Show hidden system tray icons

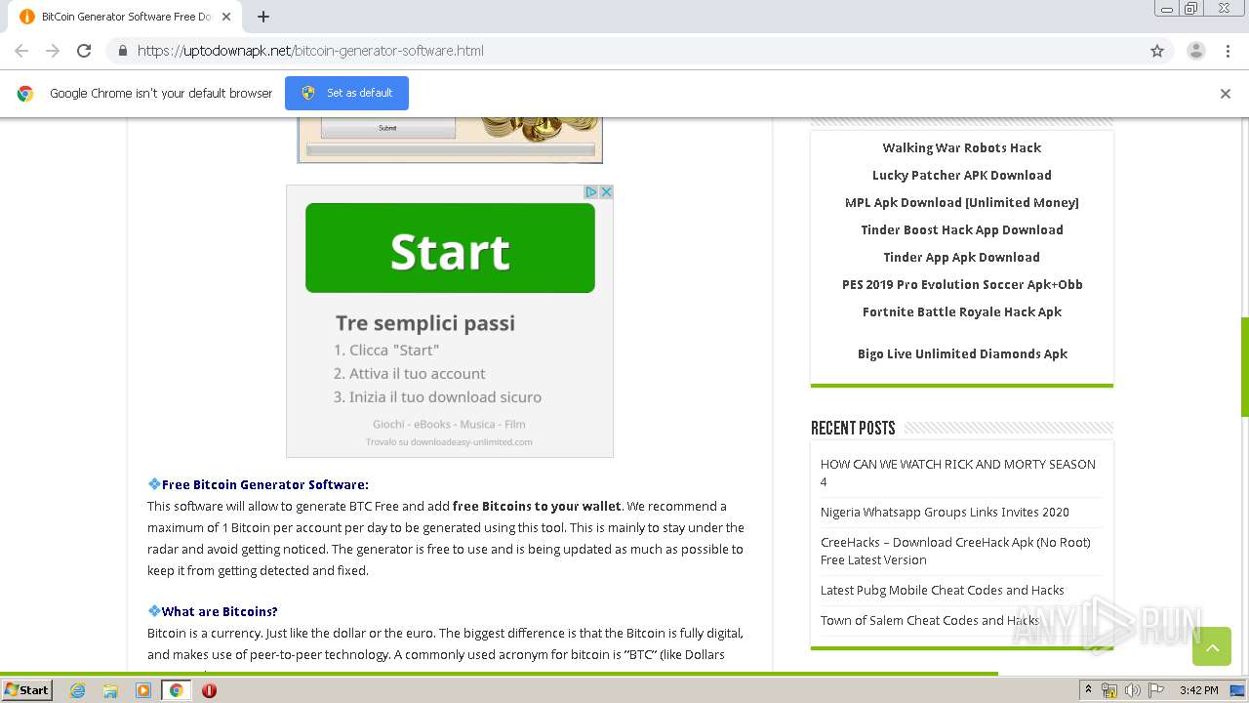1087,690
